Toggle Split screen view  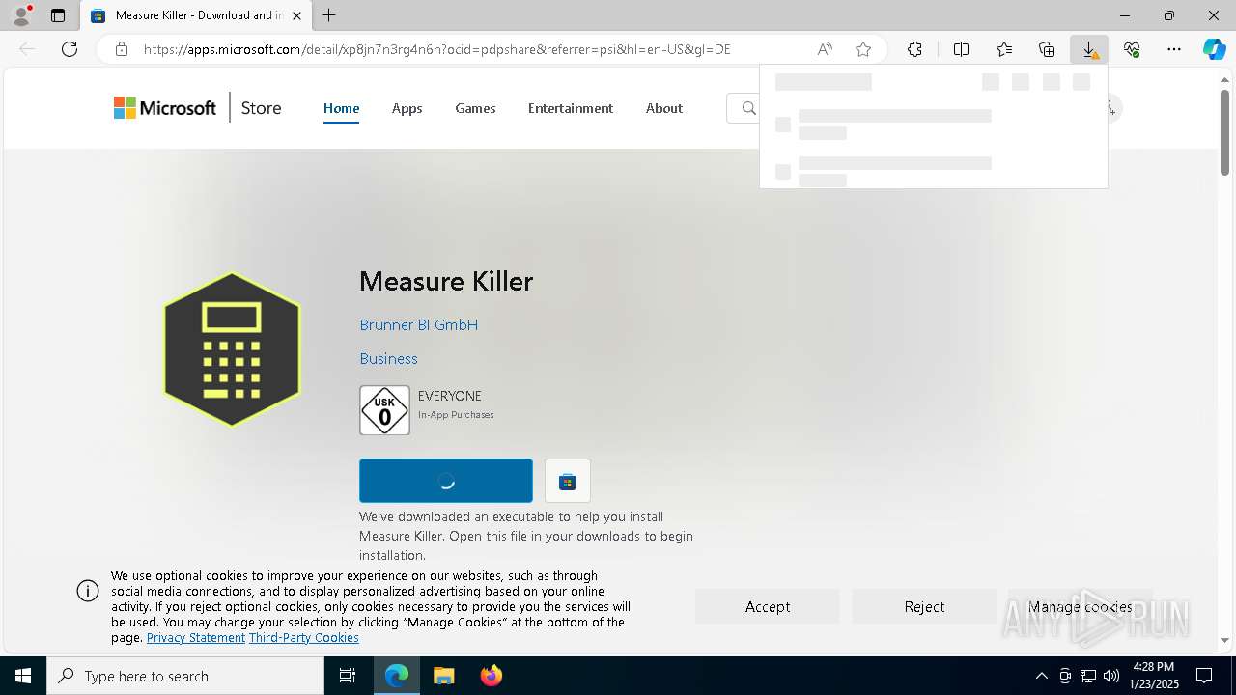click(962, 49)
